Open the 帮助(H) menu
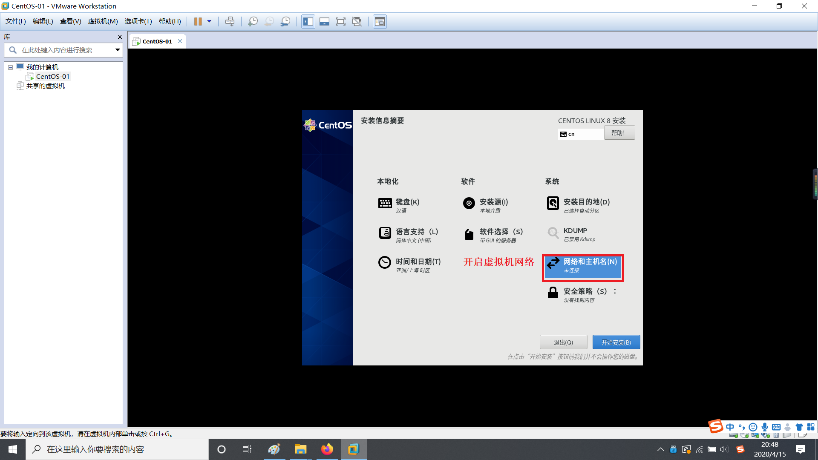Viewport: 818px width, 460px height. tap(170, 21)
